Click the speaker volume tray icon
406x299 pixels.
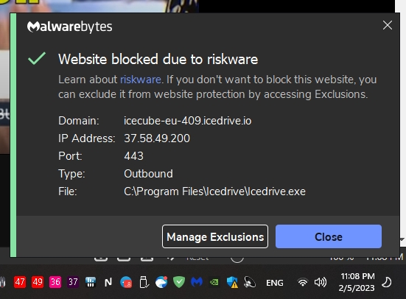(321, 283)
